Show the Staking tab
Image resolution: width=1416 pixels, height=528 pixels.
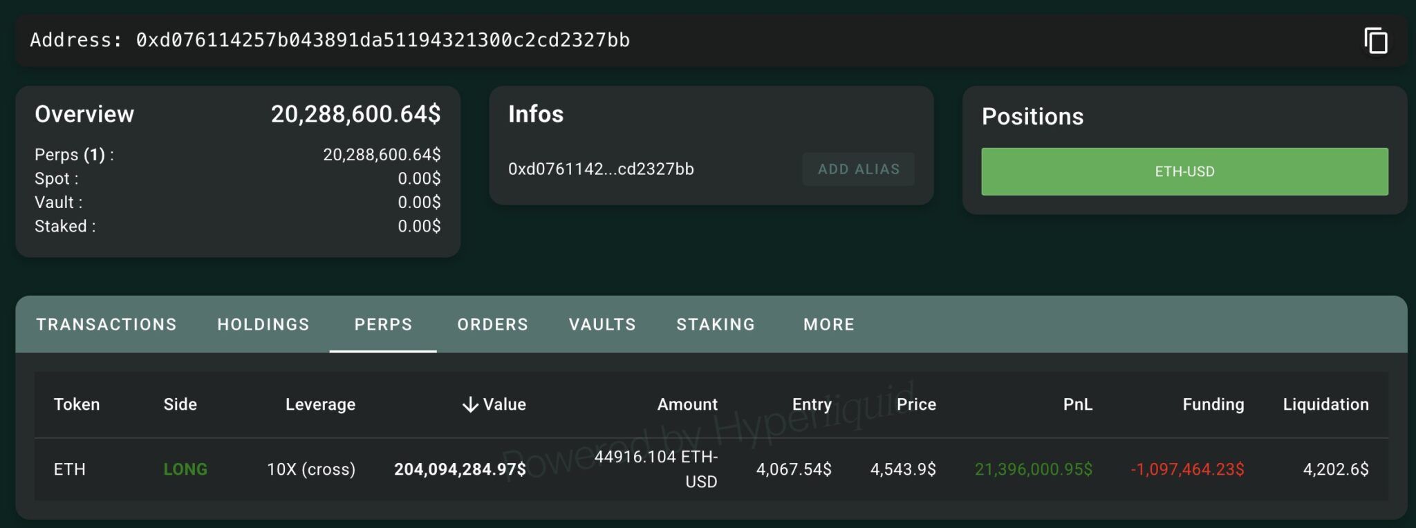716,325
